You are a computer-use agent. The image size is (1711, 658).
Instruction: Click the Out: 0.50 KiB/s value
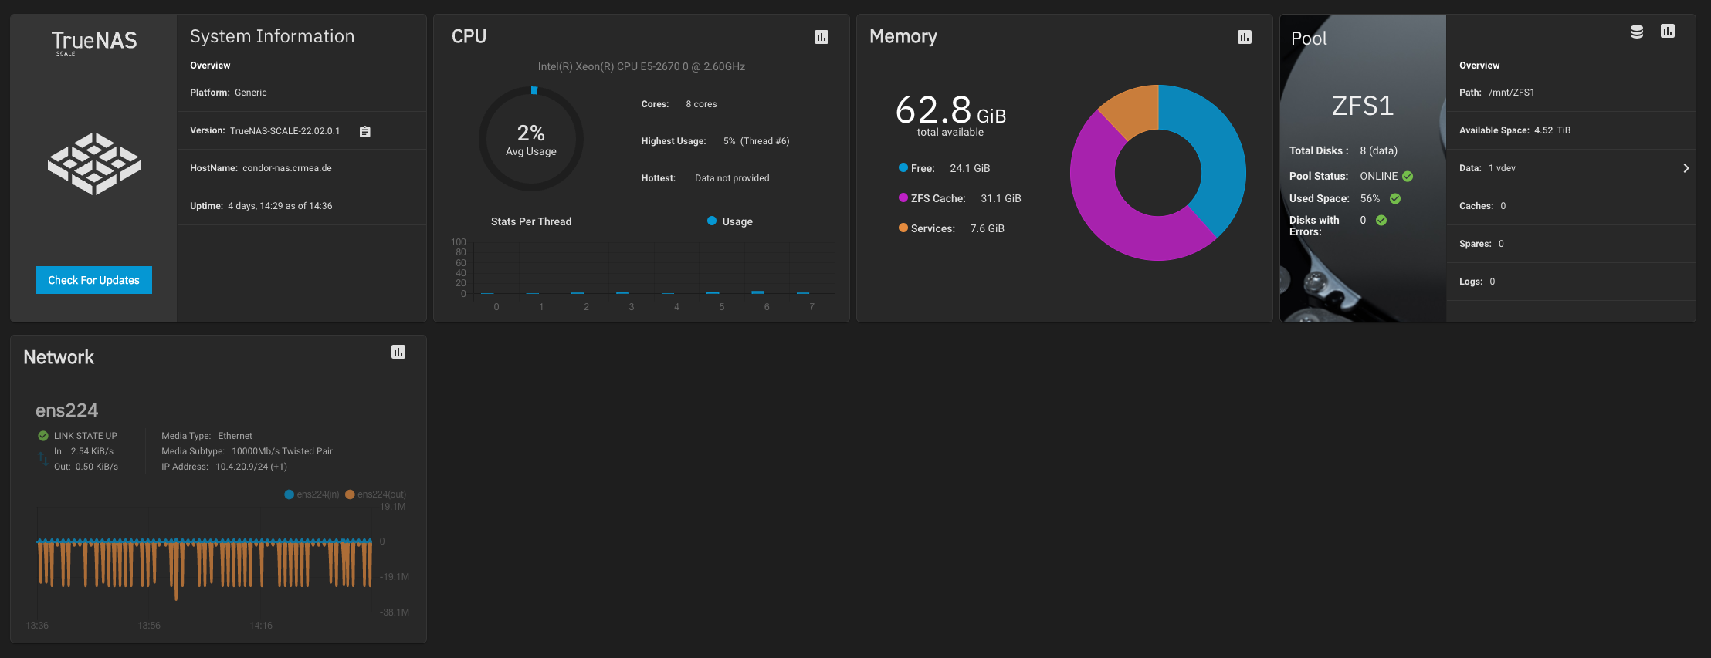(97, 467)
